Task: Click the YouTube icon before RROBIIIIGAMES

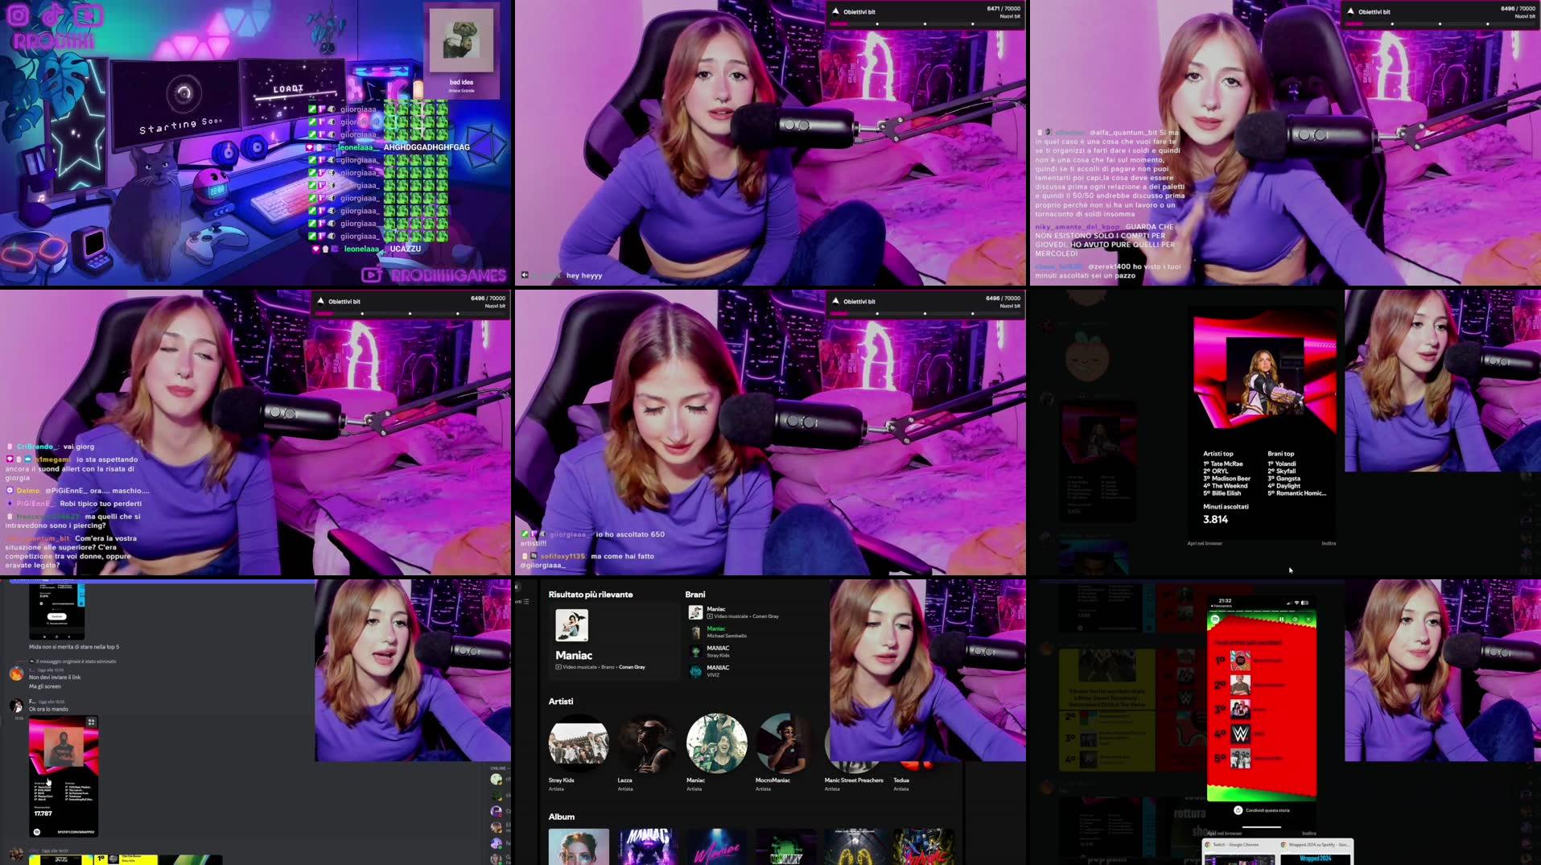Action: (x=371, y=275)
